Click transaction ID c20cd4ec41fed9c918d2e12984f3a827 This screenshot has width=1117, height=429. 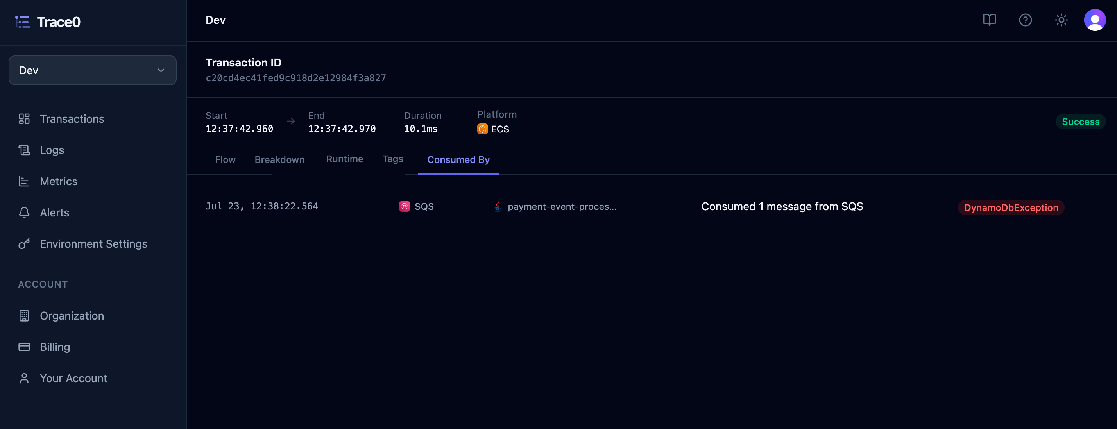click(296, 78)
